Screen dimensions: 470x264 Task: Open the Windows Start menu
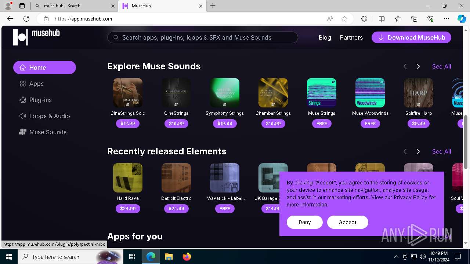click(x=9, y=257)
